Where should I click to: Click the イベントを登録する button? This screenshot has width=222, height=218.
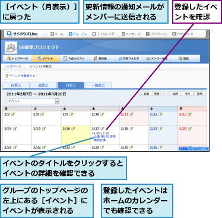coord(20,76)
